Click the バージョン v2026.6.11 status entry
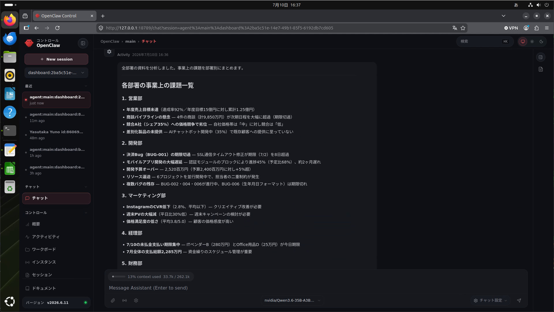The height and width of the screenshot is (312, 554). [x=56, y=303]
